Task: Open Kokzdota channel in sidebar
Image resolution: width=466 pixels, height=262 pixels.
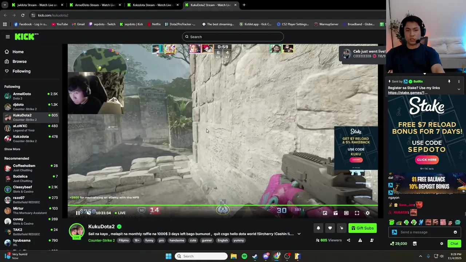Action: [31, 139]
